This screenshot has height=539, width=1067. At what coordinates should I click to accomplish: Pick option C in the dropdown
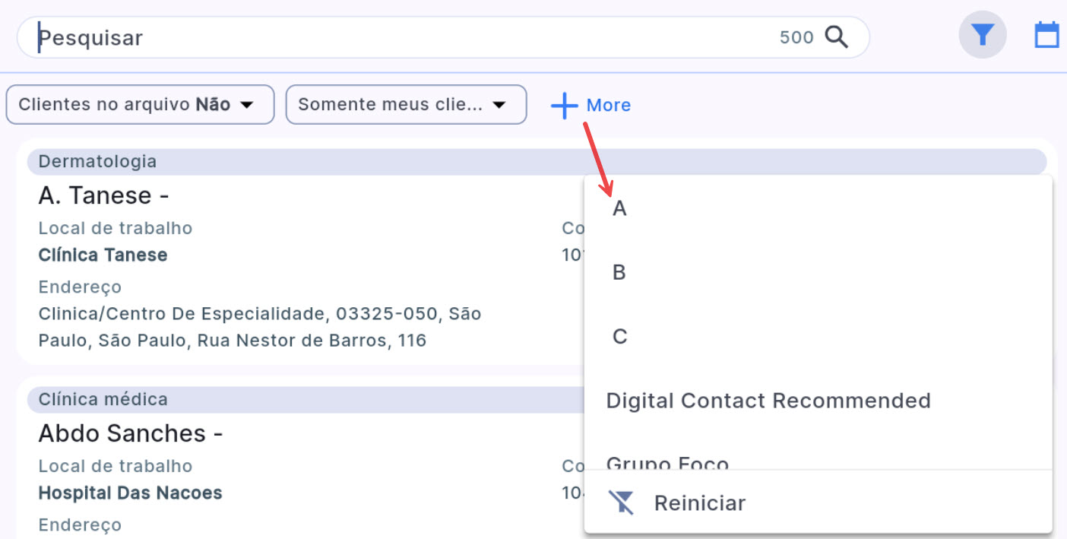tap(619, 336)
